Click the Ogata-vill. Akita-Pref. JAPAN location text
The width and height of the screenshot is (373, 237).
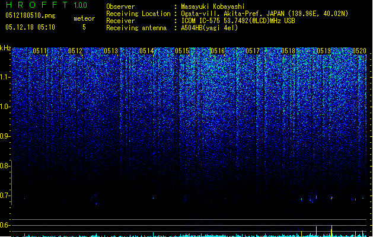pyautogui.click(x=264, y=14)
